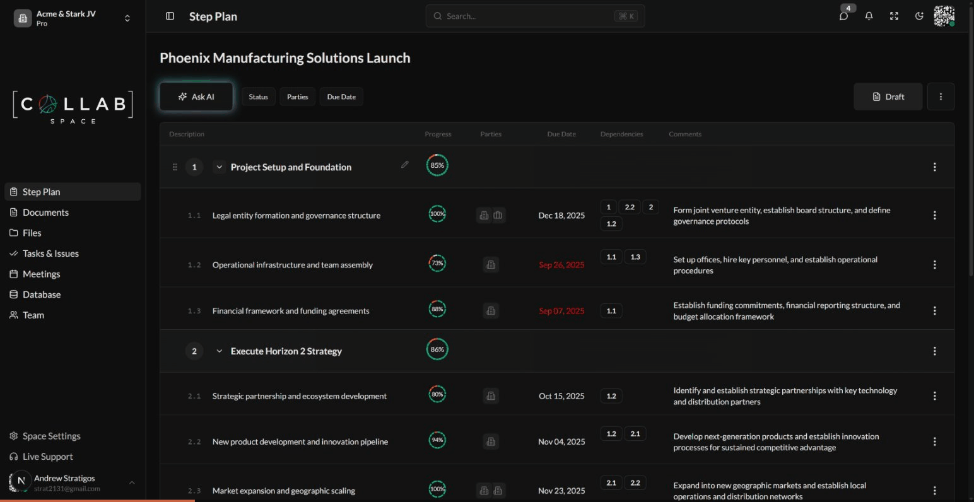Open chat messages with 4 unread
This screenshot has height=502, width=974.
click(x=843, y=16)
